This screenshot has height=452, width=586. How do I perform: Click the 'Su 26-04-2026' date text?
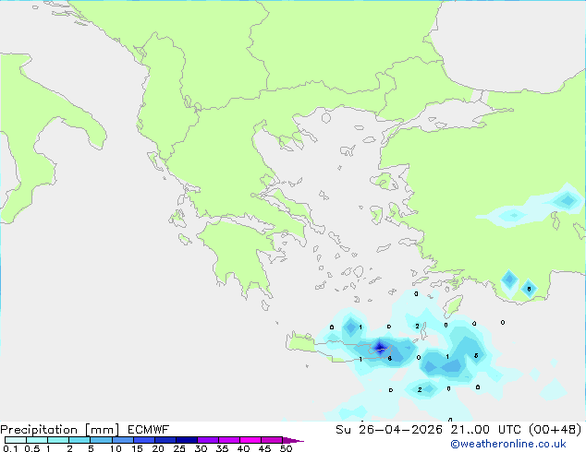[x=389, y=430]
